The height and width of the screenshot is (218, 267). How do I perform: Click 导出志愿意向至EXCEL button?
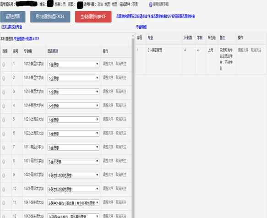(50, 16)
